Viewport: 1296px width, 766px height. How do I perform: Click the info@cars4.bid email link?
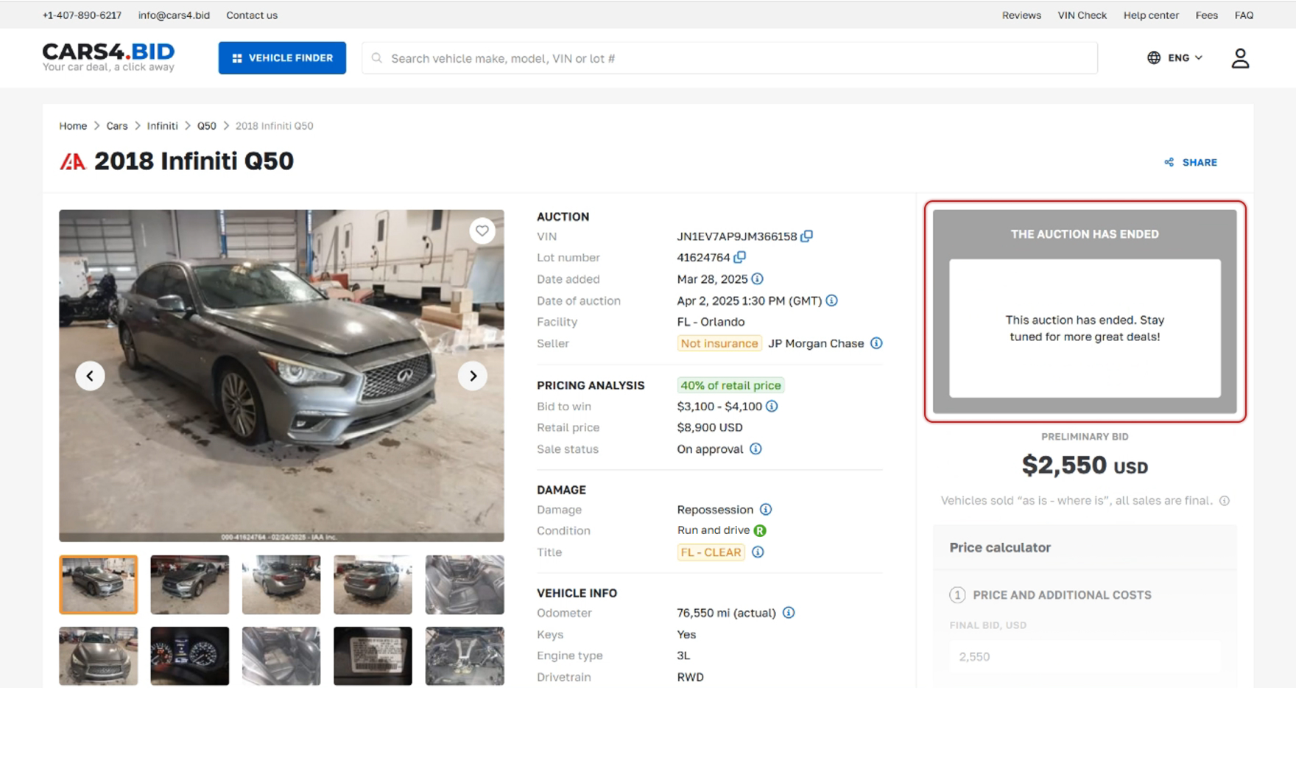174,15
